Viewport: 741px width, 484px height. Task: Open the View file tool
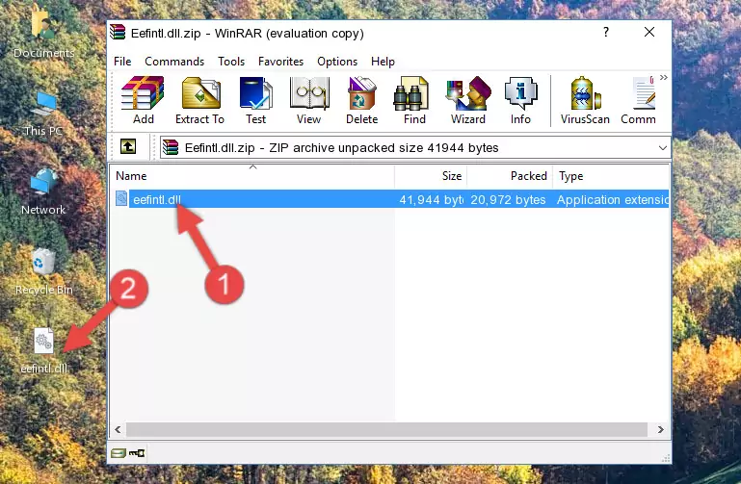[x=309, y=100]
